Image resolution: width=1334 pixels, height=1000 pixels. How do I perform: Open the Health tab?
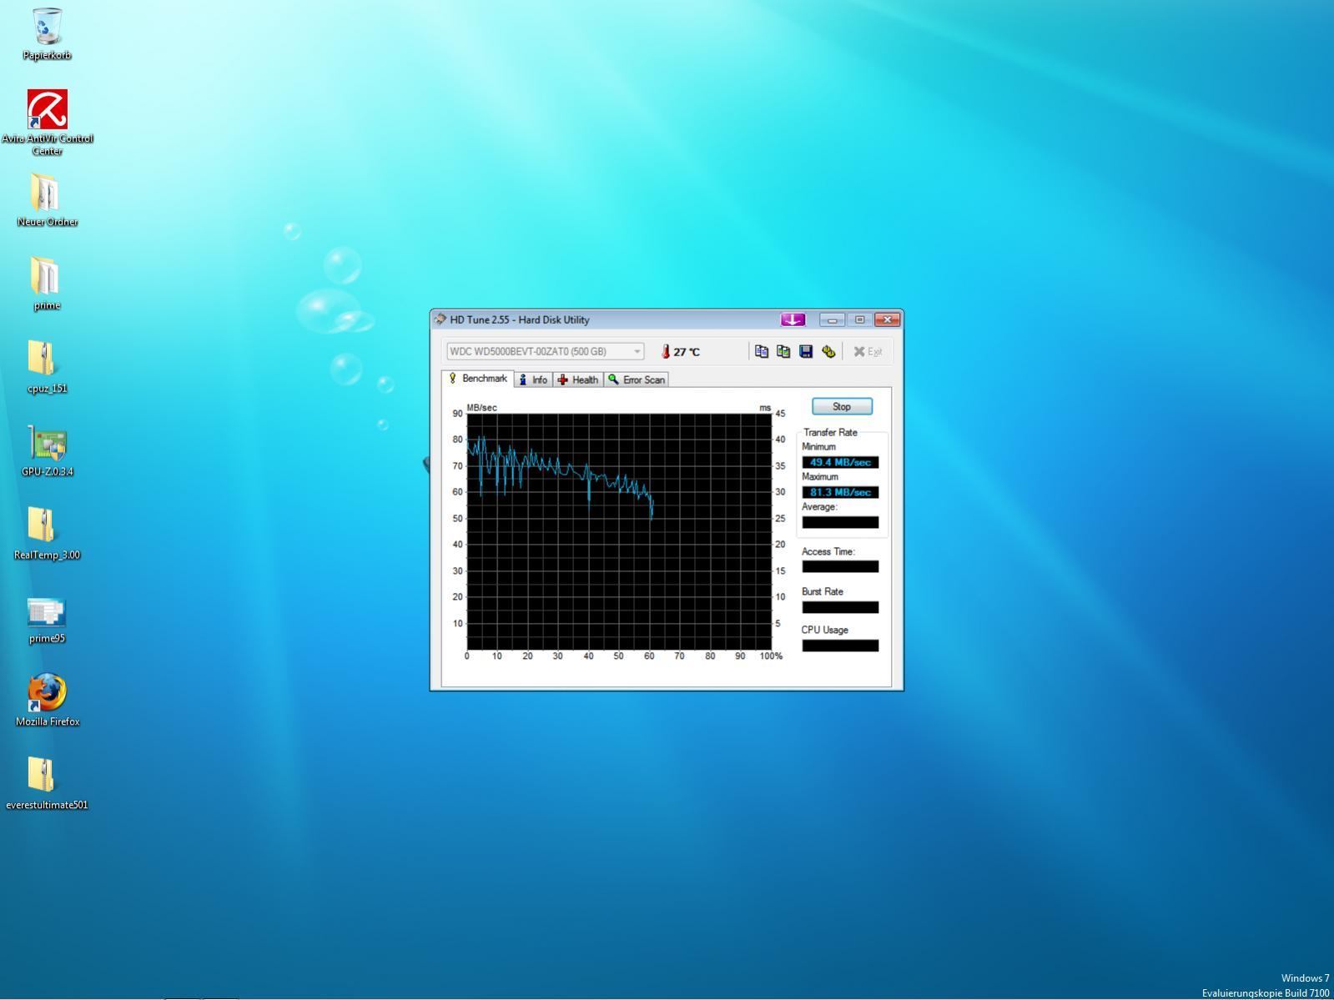(x=578, y=379)
